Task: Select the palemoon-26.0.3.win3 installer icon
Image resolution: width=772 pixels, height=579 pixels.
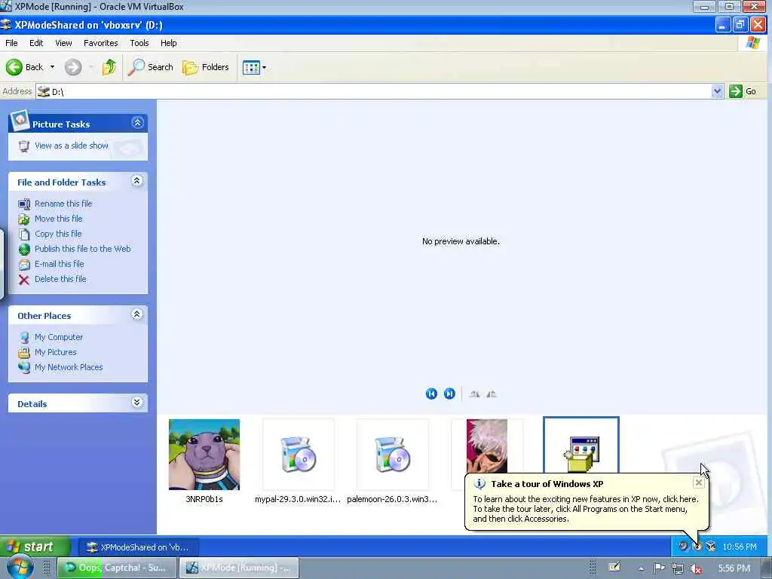Action: pos(392,455)
